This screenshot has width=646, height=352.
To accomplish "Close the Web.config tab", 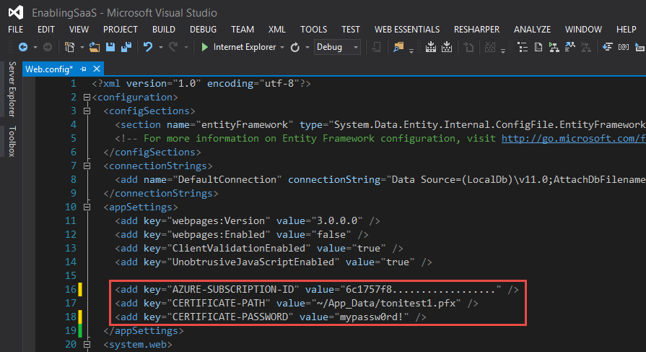I will tap(97, 69).
